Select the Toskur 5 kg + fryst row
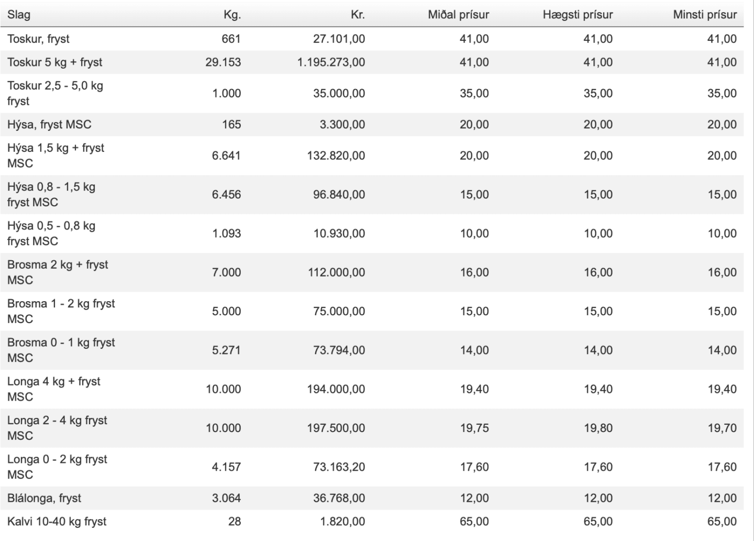Image resolution: width=754 pixels, height=541 pixels. coord(372,62)
